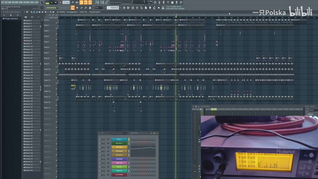
Task: Open the piano roll view icon
Action: tap(129, 8)
